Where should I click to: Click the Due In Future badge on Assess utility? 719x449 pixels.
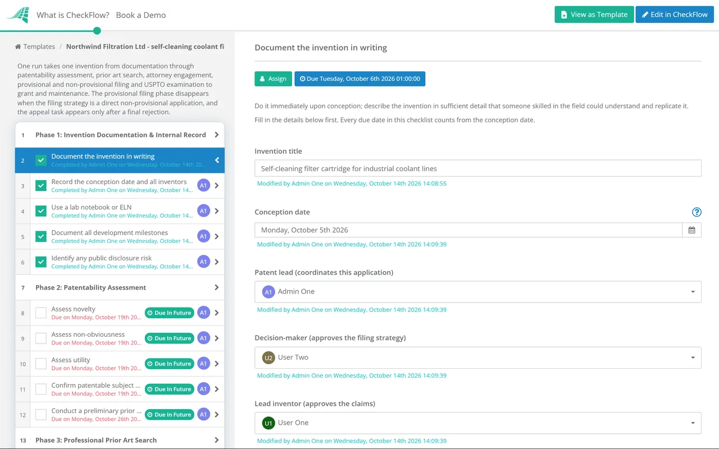click(x=169, y=364)
